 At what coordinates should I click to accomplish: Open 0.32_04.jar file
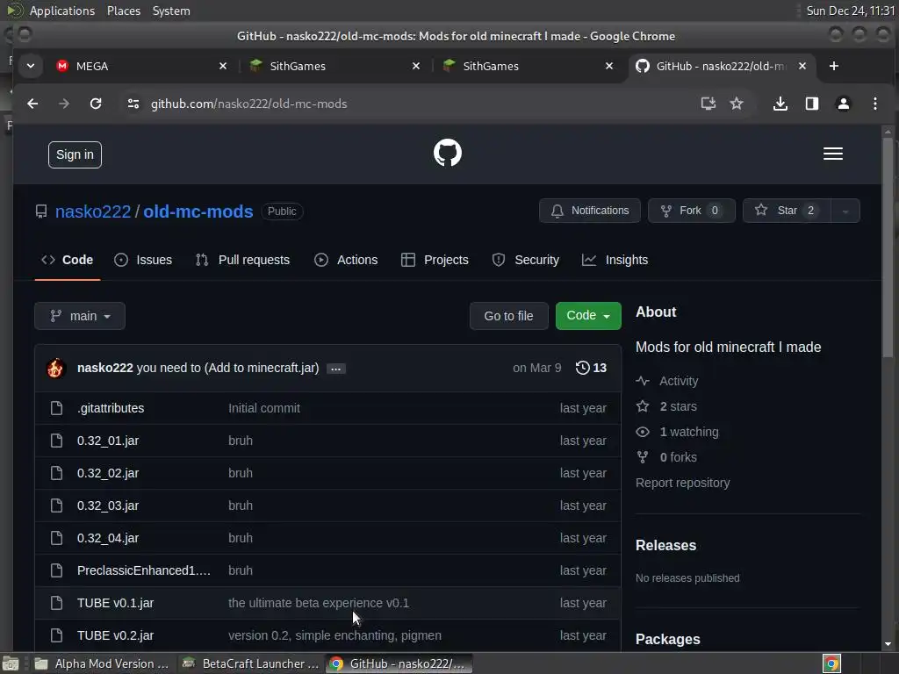click(x=108, y=538)
